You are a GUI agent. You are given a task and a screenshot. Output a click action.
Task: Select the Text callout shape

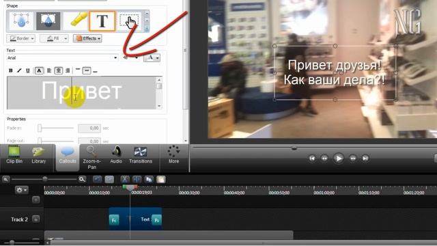coord(102,21)
